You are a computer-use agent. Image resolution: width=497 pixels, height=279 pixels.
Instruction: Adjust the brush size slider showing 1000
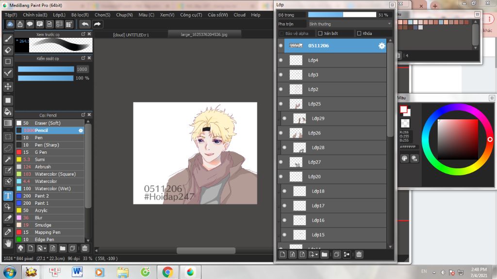point(46,69)
